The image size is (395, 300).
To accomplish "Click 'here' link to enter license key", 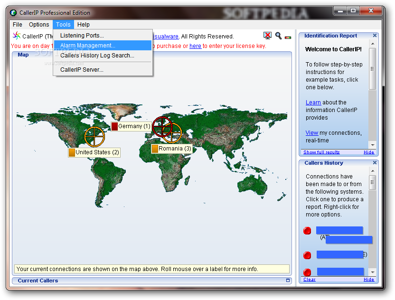I will click(x=195, y=46).
